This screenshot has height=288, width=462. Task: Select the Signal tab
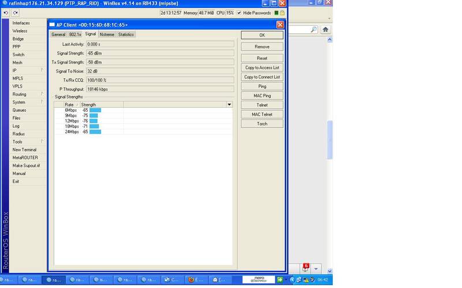click(91, 34)
